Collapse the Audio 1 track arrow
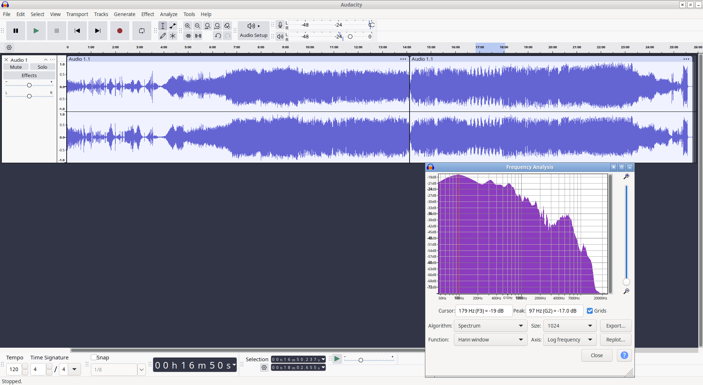This screenshot has height=385, width=703. (x=46, y=60)
